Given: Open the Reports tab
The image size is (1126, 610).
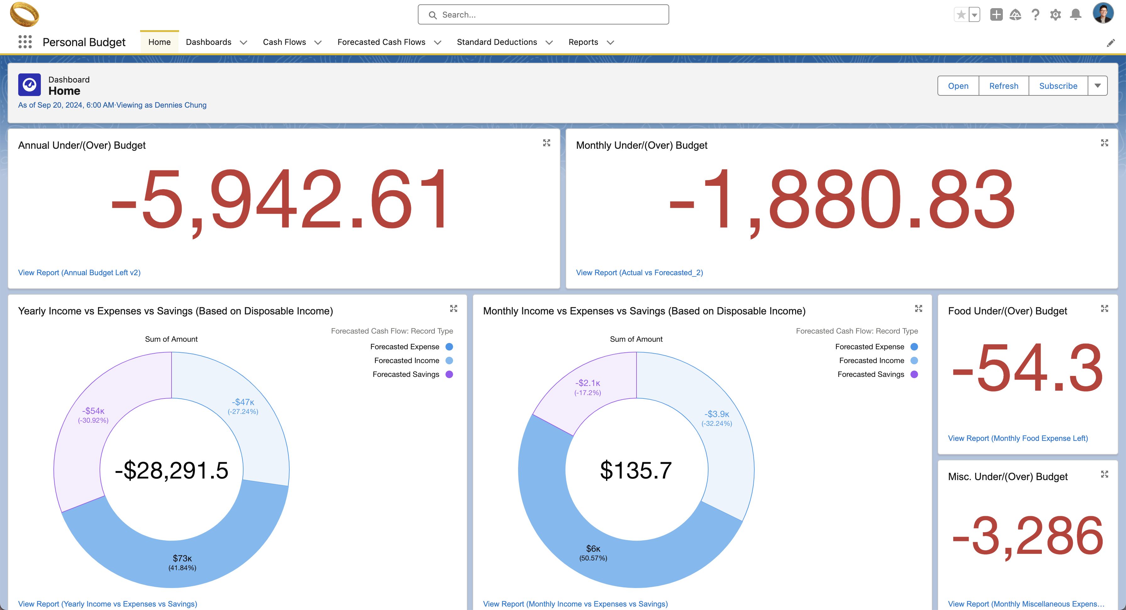Looking at the screenshot, I should (583, 42).
